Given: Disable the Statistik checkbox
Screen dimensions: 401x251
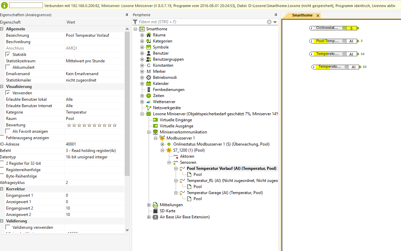Looking at the screenshot, I should [8, 55].
